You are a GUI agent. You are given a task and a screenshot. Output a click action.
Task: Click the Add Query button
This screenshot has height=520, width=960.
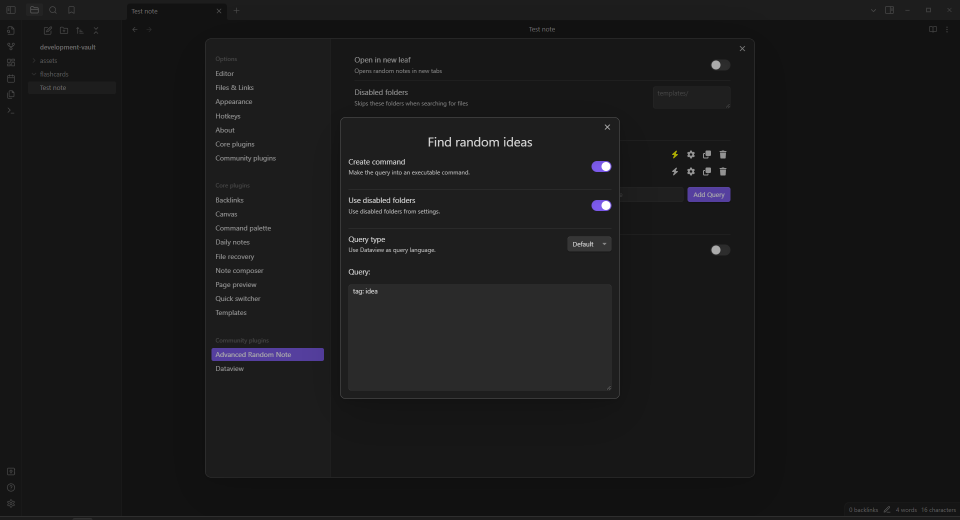708,194
